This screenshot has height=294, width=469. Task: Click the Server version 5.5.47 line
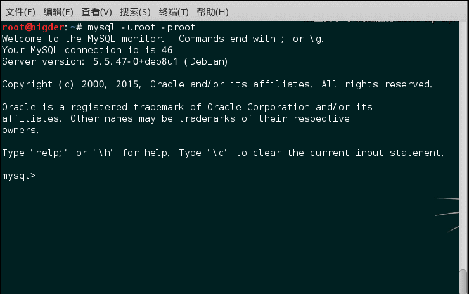tap(114, 61)
